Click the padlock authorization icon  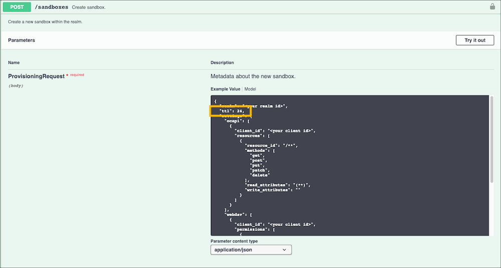coord(492,6)
